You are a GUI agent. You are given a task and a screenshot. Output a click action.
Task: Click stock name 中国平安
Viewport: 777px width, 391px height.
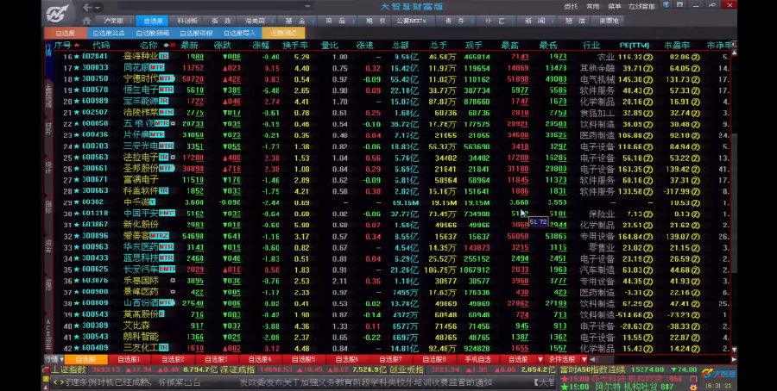click(x=141, y=214)
